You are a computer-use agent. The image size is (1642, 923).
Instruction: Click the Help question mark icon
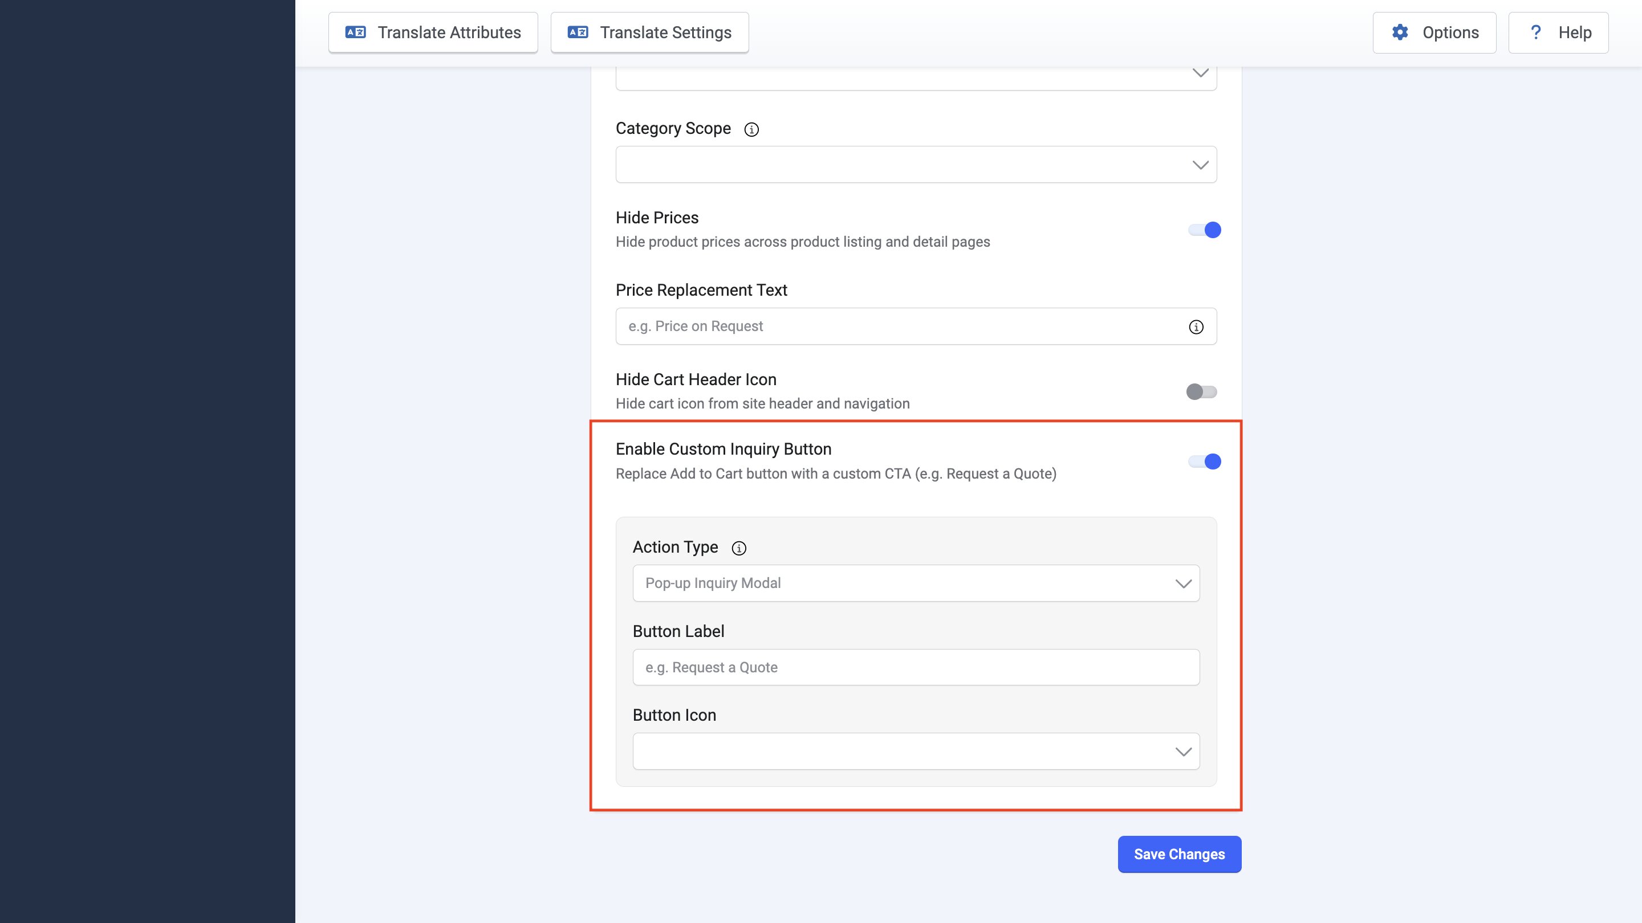pos(1535,32)
